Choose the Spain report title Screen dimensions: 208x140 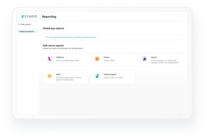coord(59,74)
